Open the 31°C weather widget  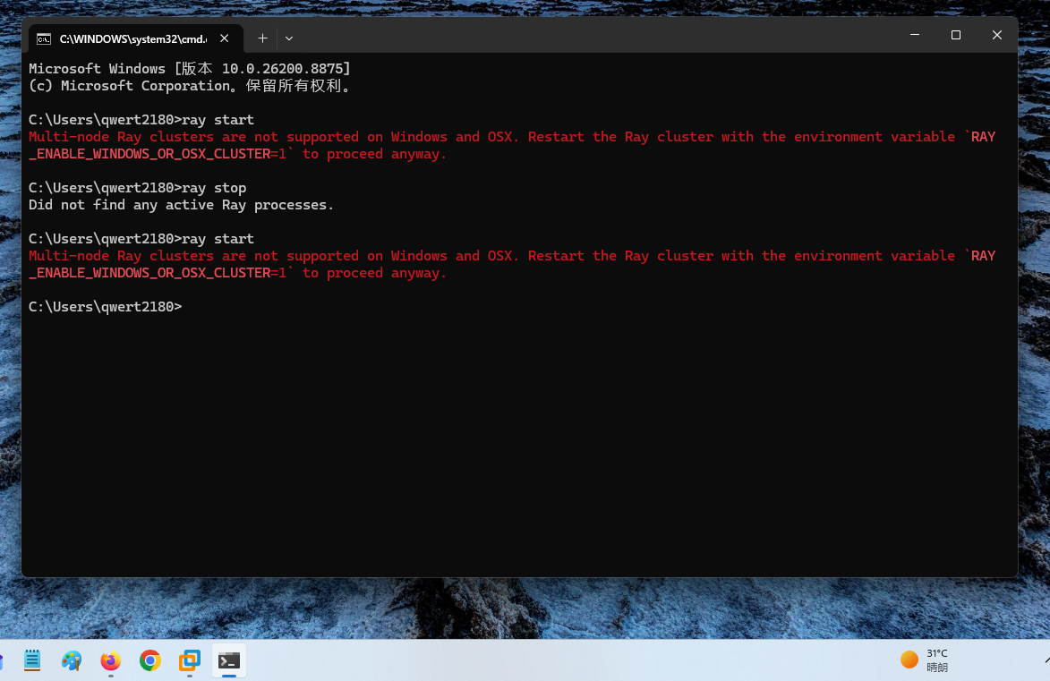coord(925,660)
